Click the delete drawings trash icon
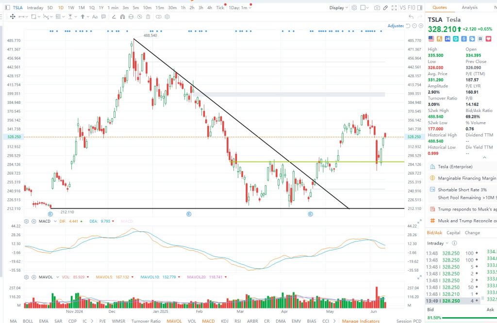The height and width of the screenshot is (323, 497). (x=148, y=16)
